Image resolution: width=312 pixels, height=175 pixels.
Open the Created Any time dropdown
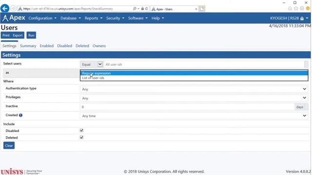click(194, 116)
